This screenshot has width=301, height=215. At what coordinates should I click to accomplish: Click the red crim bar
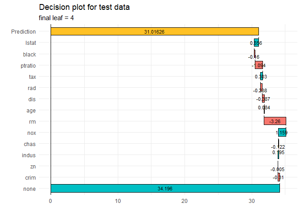[279, 177]
